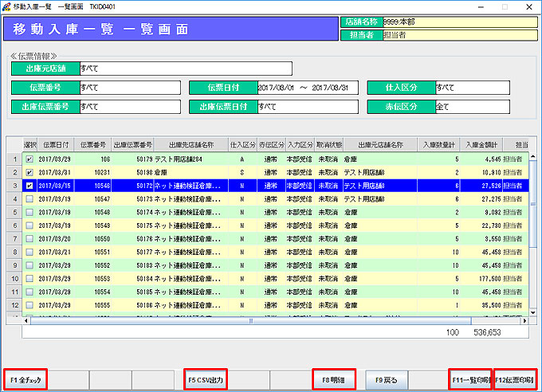Click the application icon in the title bar
The width and height of the screenshot is (542, 392).
point(7,6)
